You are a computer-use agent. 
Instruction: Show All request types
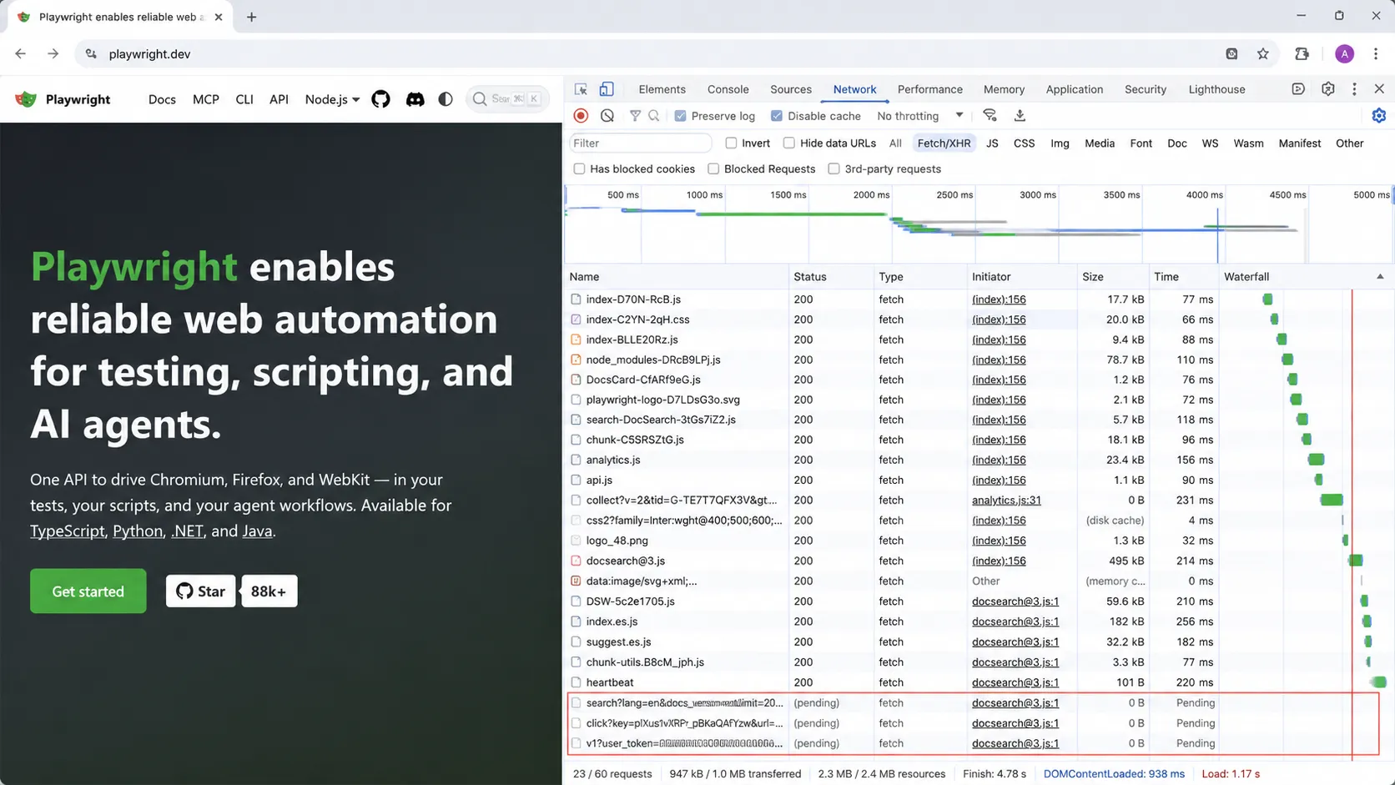895,143
